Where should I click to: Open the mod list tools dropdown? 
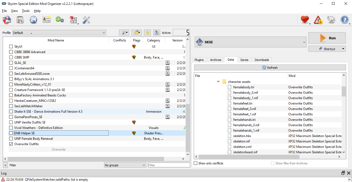pos(124,32)
